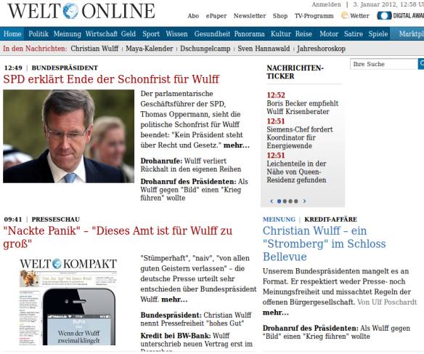Open headline Nackte Panik Presseschau article
The height and width of the screenshot is (354, 424).
click(x=118, y=238)
